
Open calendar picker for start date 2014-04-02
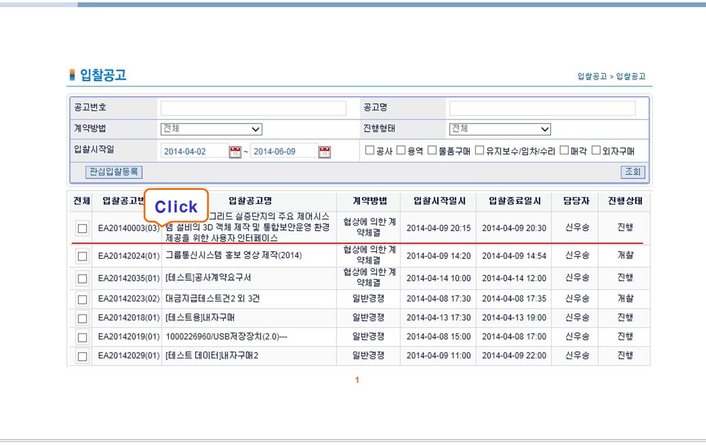coord(235,152)
